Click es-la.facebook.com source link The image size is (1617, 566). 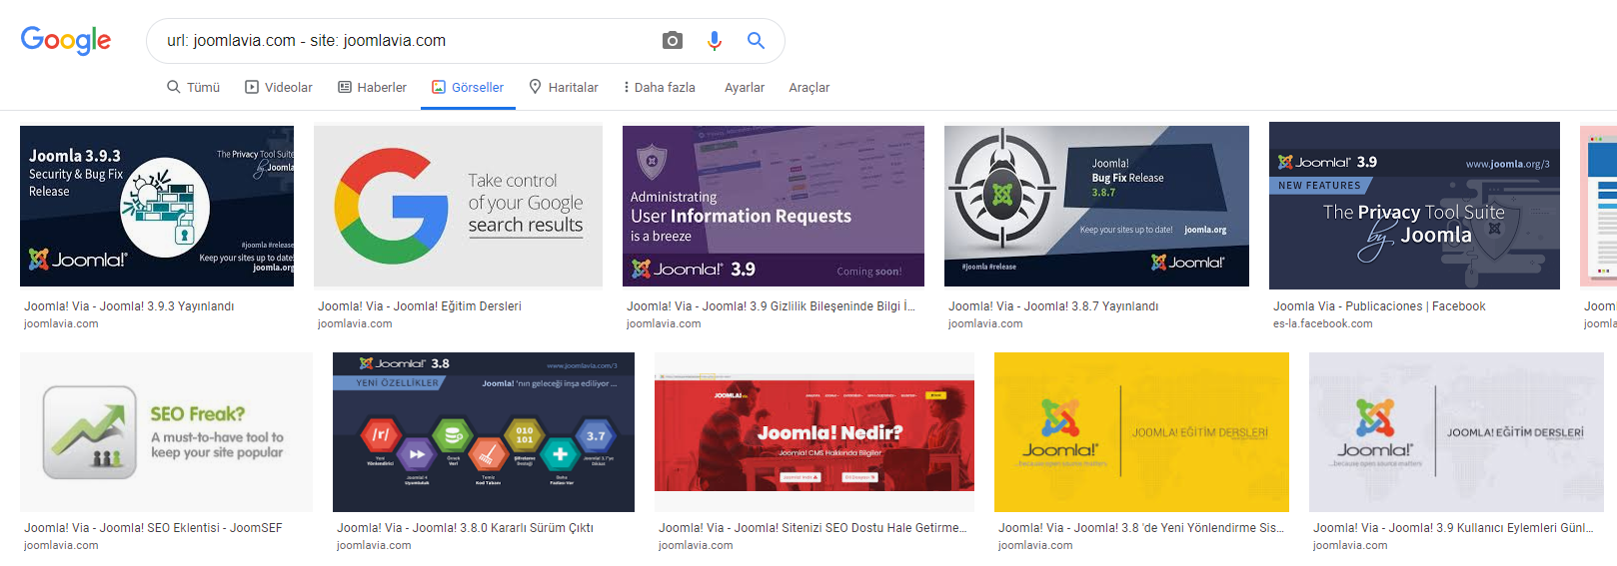click(1322, 323)
